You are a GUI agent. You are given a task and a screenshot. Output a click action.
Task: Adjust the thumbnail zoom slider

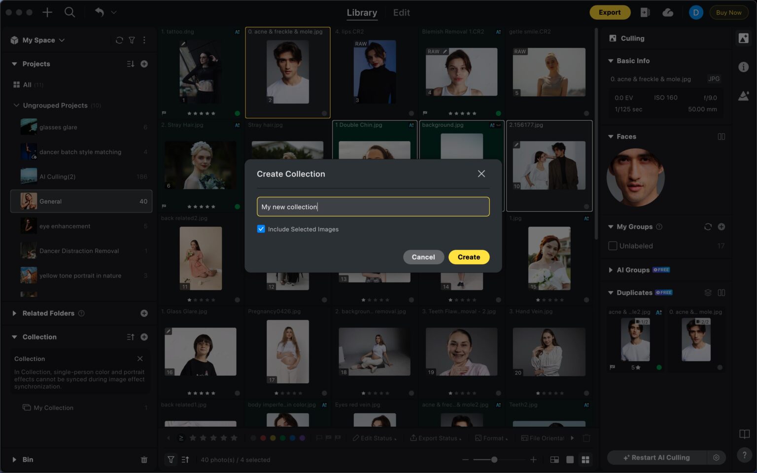pyautogui.click(x=494, y=459)
